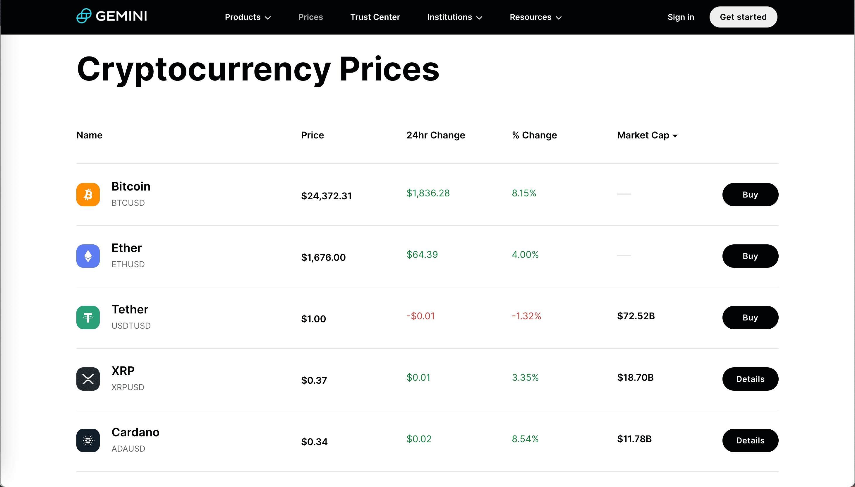
Task: Sort the table by Name header
Action: coord(89,135)
